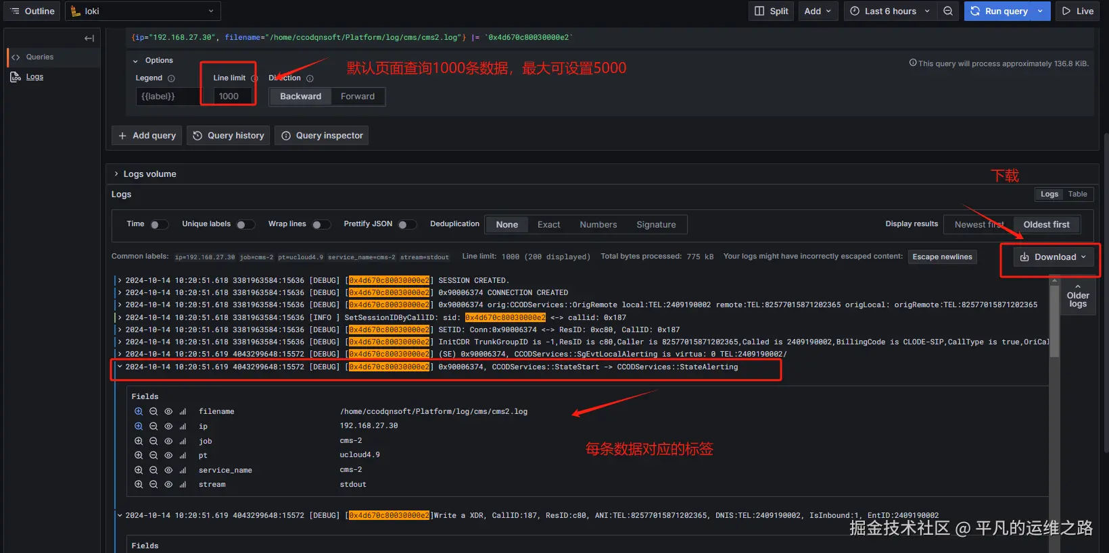Start Live tailing mode
The height and width of the screenshot is (553, 1109).
tap(1078, 11)
